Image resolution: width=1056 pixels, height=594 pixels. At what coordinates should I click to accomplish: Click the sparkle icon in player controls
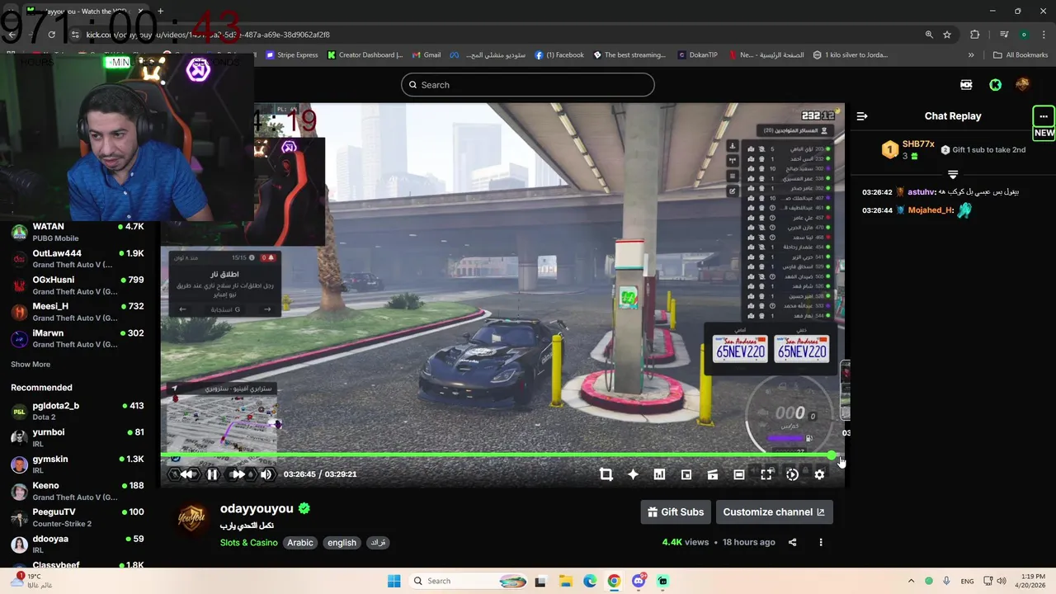(633, 474)
